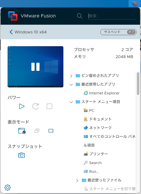
Task: Click into the 検索 search field
Action: (x=113, y=16)
